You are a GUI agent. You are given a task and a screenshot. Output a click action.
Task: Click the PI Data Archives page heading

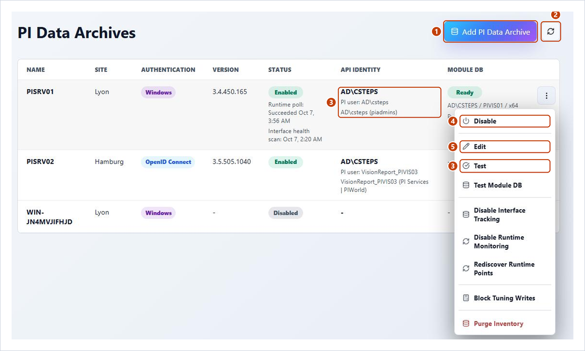pos(77,33)
